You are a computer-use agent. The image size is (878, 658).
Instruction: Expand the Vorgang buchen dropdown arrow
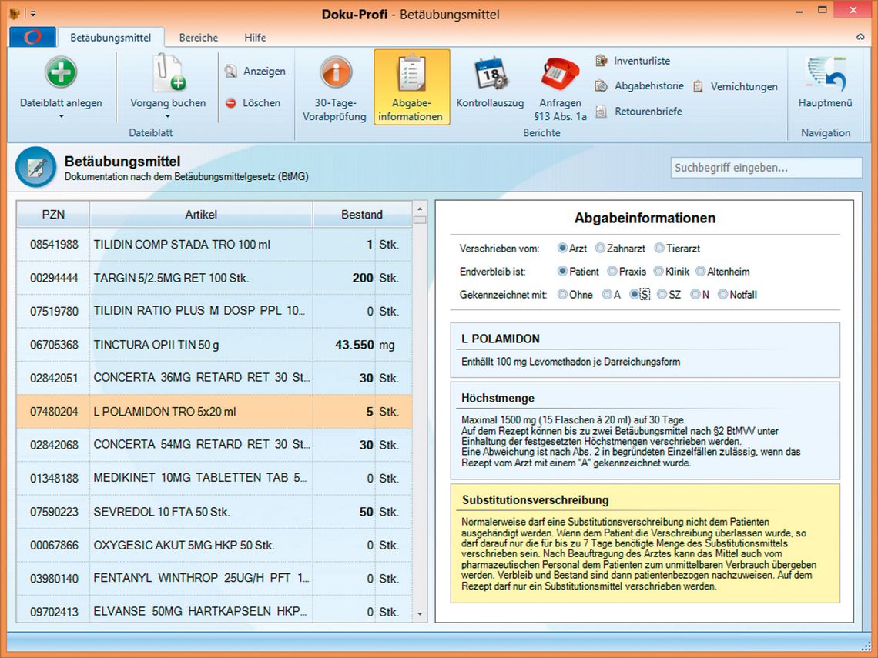pyautogui.click(x=167, y=117)
